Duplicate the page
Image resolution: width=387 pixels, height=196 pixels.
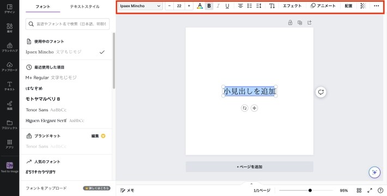[x=300, y=23]
